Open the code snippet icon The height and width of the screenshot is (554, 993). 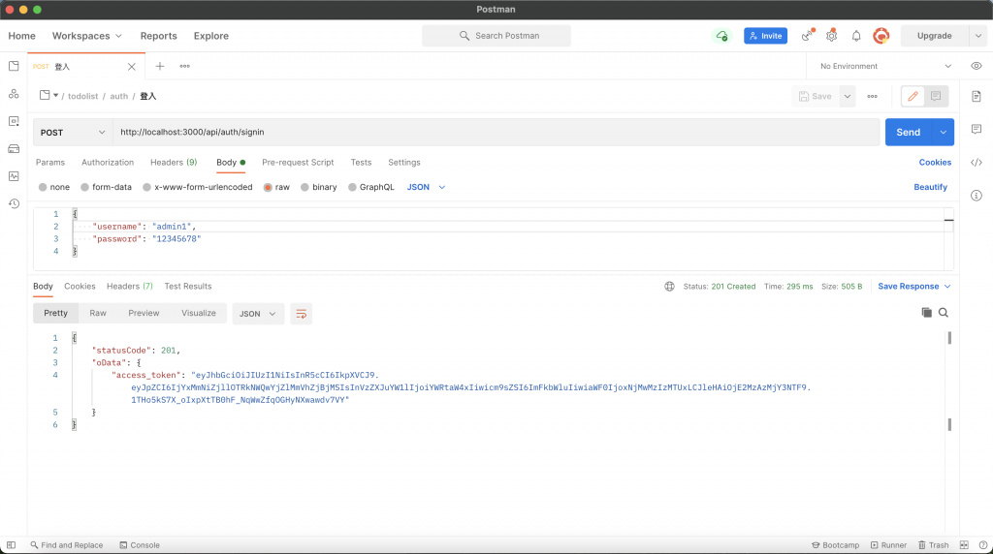(x=976, y=163)
